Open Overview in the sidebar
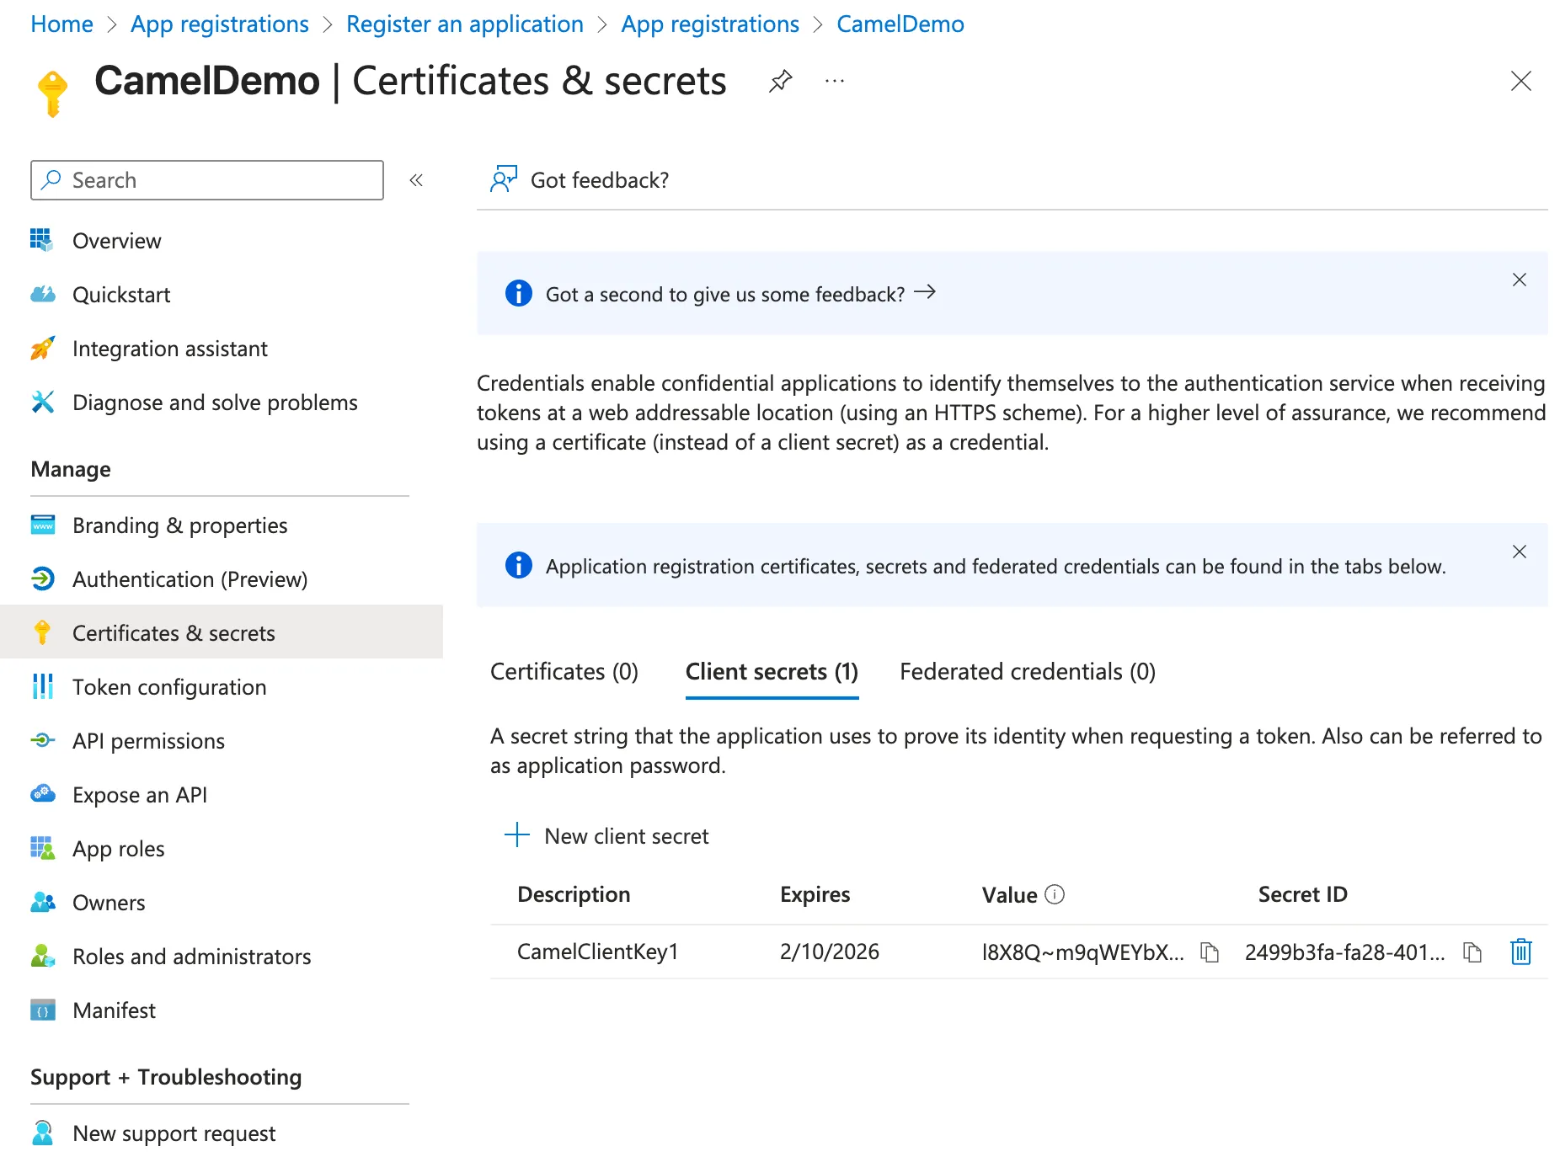 coord(116,241)
